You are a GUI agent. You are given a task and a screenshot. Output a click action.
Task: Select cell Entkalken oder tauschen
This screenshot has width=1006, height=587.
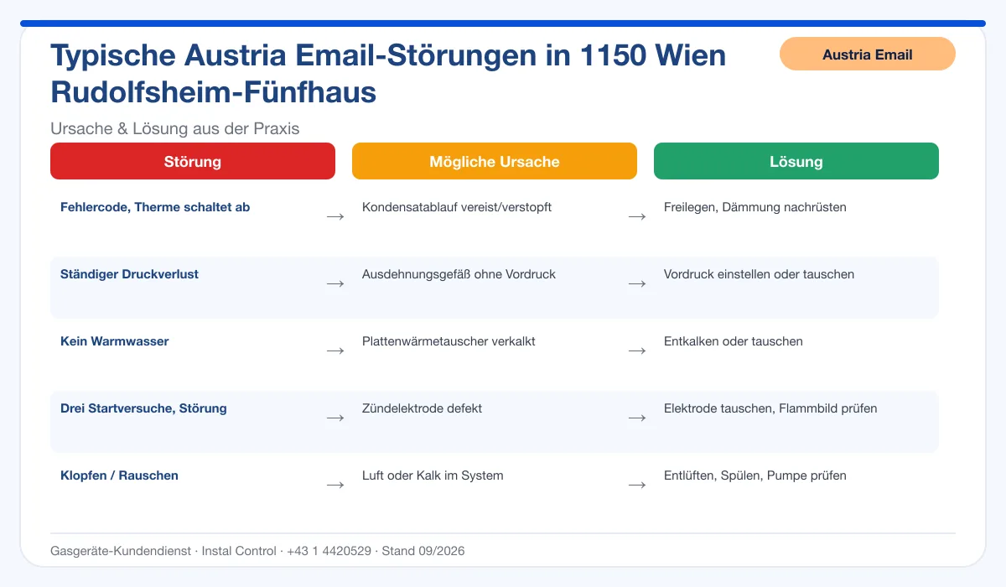(x=734, y=341)
